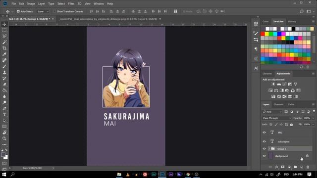Select the Crop tool
The image size is (317, 178).
pos(4,48)
